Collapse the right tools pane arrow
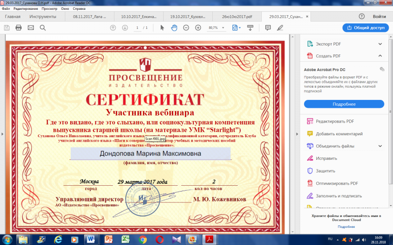 tap(297, 134)
